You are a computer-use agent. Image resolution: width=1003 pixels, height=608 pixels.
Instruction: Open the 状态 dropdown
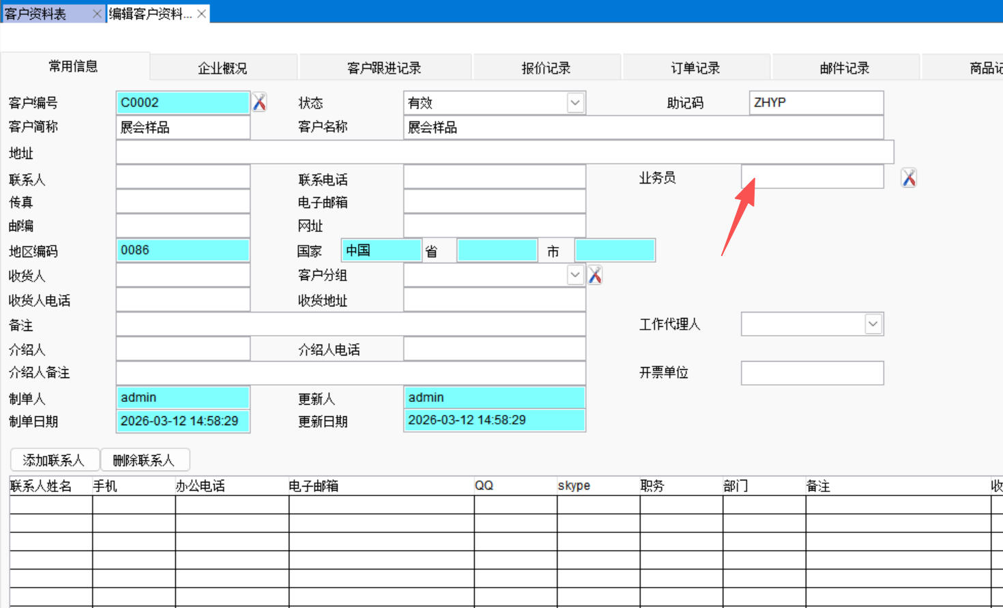click(575, 102)
